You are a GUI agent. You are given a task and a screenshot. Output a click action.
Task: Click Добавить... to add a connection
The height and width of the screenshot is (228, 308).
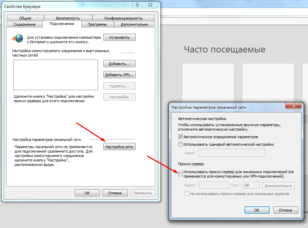pyautogui.click(x=119, y=64)
